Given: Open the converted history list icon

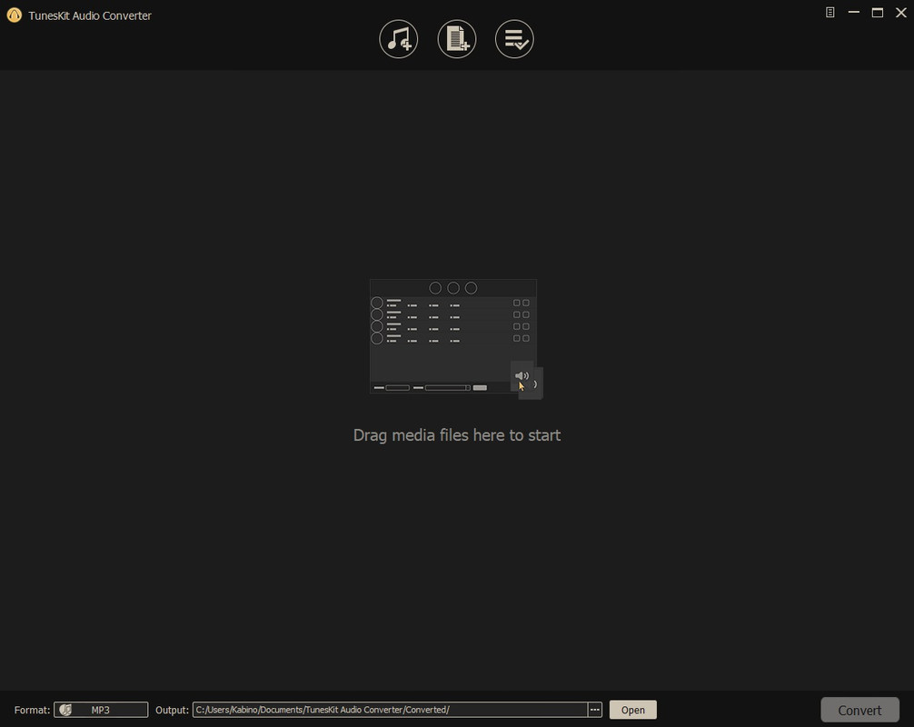Looking at the screenshot, I should click(x=514, y=39).
